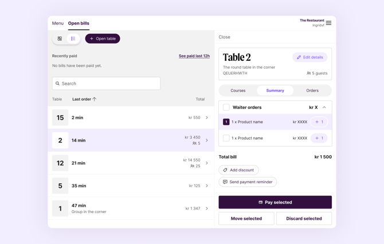
Task: Click the tag icon for Add discount
Action: pyautogui.click(x=225, y=170)
